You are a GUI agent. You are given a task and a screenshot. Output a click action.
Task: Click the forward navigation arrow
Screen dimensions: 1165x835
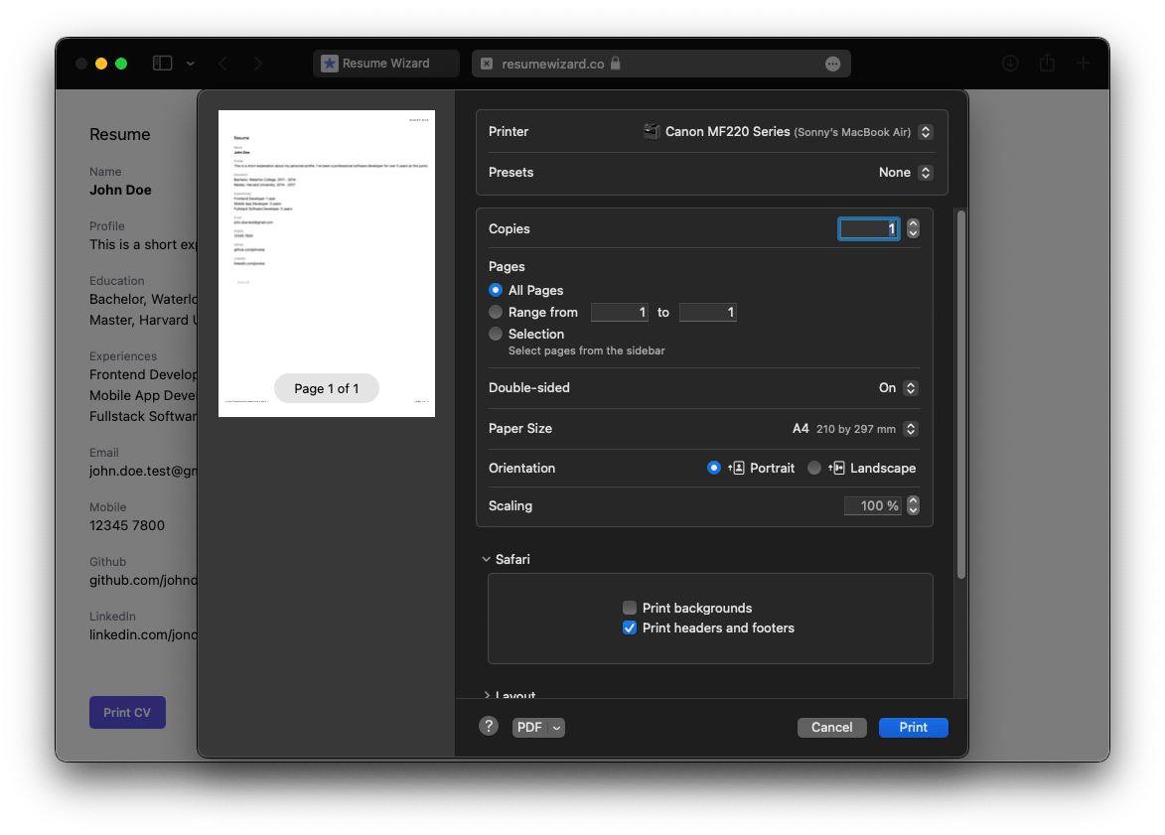(x=258, y=64)
